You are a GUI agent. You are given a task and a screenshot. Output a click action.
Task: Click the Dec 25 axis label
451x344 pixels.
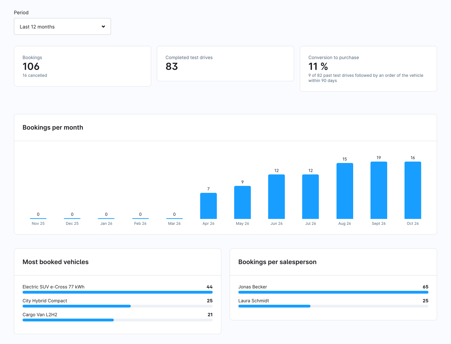[72, 223]
